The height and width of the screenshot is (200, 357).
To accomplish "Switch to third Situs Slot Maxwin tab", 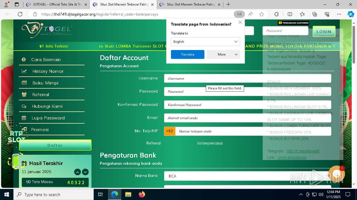I will coord(190,4).
